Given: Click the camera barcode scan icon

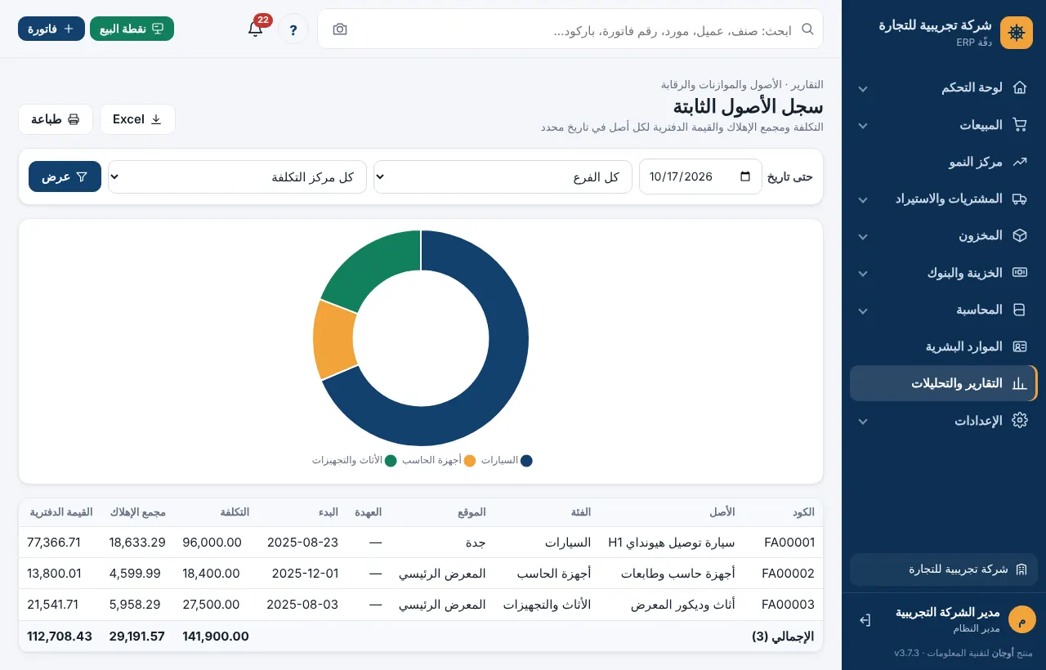Looking at the screenshot, I should [x=340, y=29].
